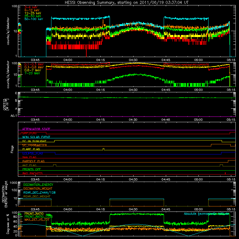This screenshot has height=239, width=239.
Task: Select the ECLIPSE_FLAG label
Action: (33, 153)
